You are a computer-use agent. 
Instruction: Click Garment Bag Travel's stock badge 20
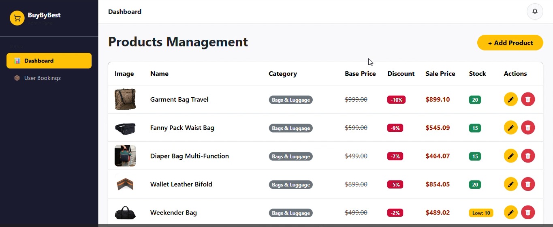[x=475, y=100]
